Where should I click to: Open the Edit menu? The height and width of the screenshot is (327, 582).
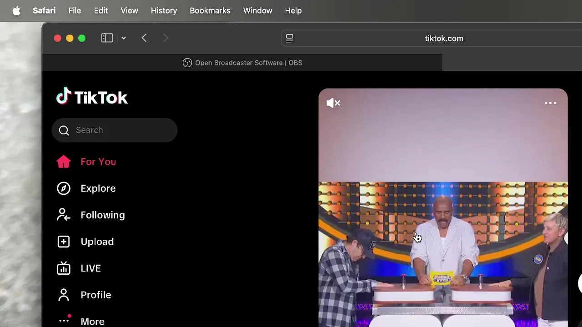tap(101, 10)
